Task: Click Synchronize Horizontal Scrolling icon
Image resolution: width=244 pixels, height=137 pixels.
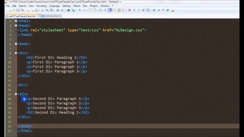Action: pyautogui.click(x=95, y=10)
